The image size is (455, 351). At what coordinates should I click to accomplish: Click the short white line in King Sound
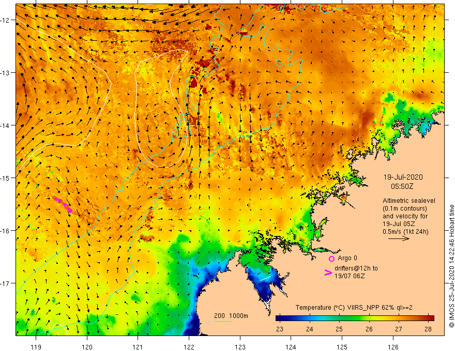click(265, 278)
